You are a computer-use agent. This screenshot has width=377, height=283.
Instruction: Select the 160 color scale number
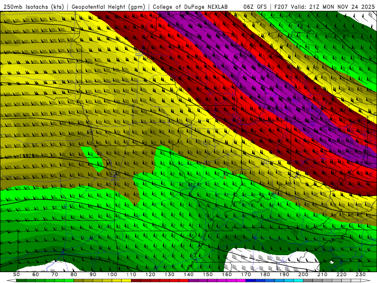[x=227, y=275]
